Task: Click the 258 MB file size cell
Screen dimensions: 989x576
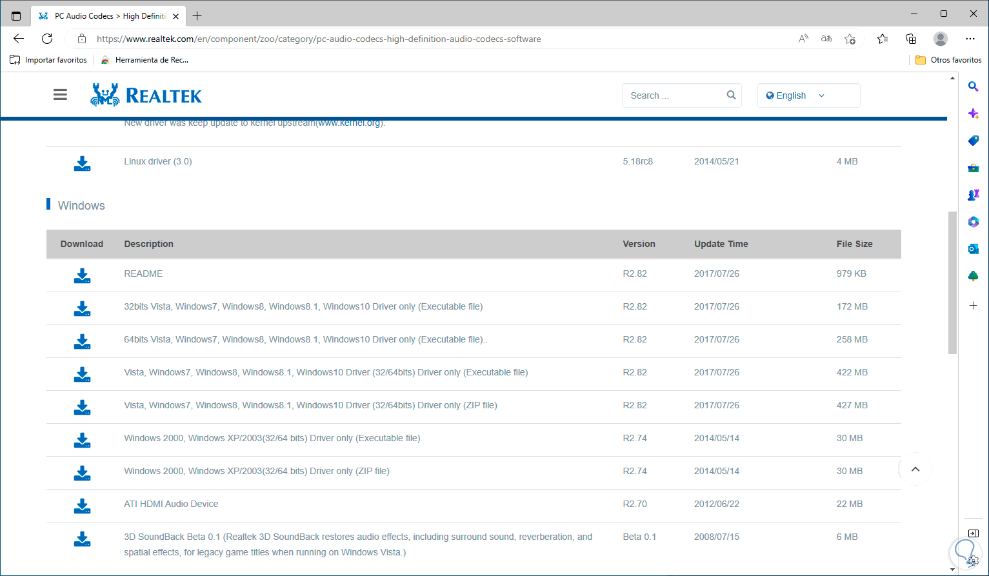Action: [852, 339]
